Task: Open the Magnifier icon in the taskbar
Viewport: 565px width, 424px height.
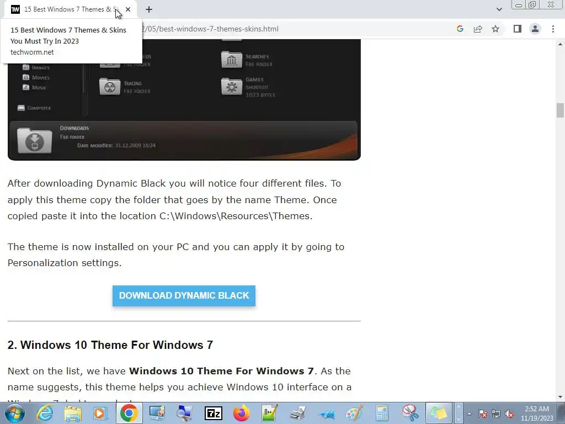Action: [184, 413]
